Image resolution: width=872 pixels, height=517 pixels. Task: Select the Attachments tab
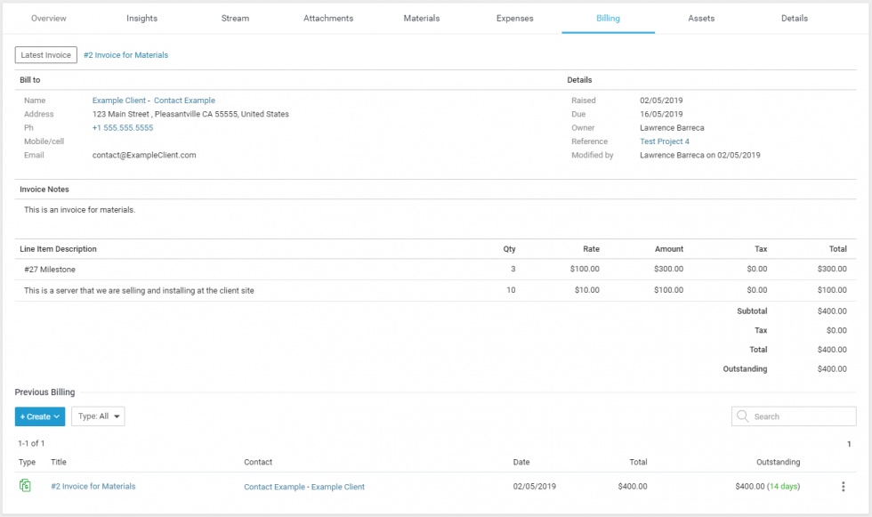[328, 18]
